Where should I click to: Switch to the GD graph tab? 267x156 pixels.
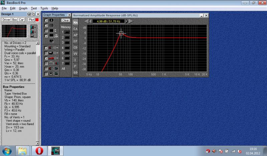(x=75, y=73)
